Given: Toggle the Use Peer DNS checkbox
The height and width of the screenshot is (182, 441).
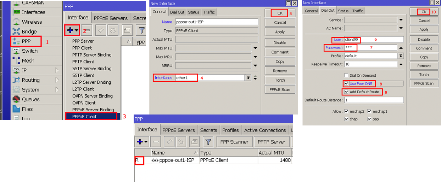Looking at the screenshot, I should (346, 84).
